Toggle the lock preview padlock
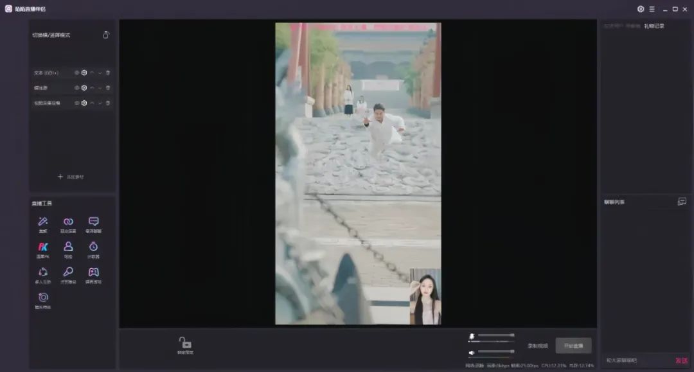 pos(185,343)
